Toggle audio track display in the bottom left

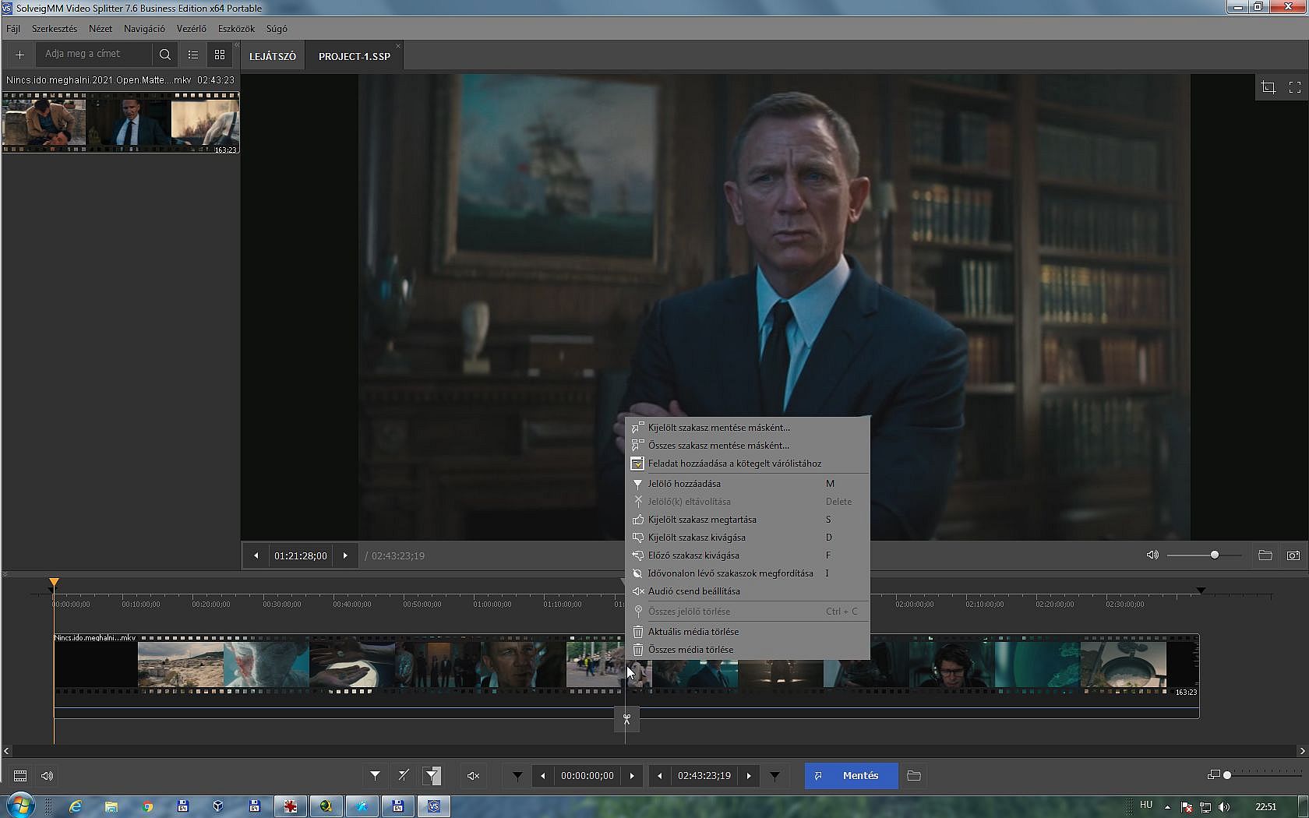coord(47,776)
